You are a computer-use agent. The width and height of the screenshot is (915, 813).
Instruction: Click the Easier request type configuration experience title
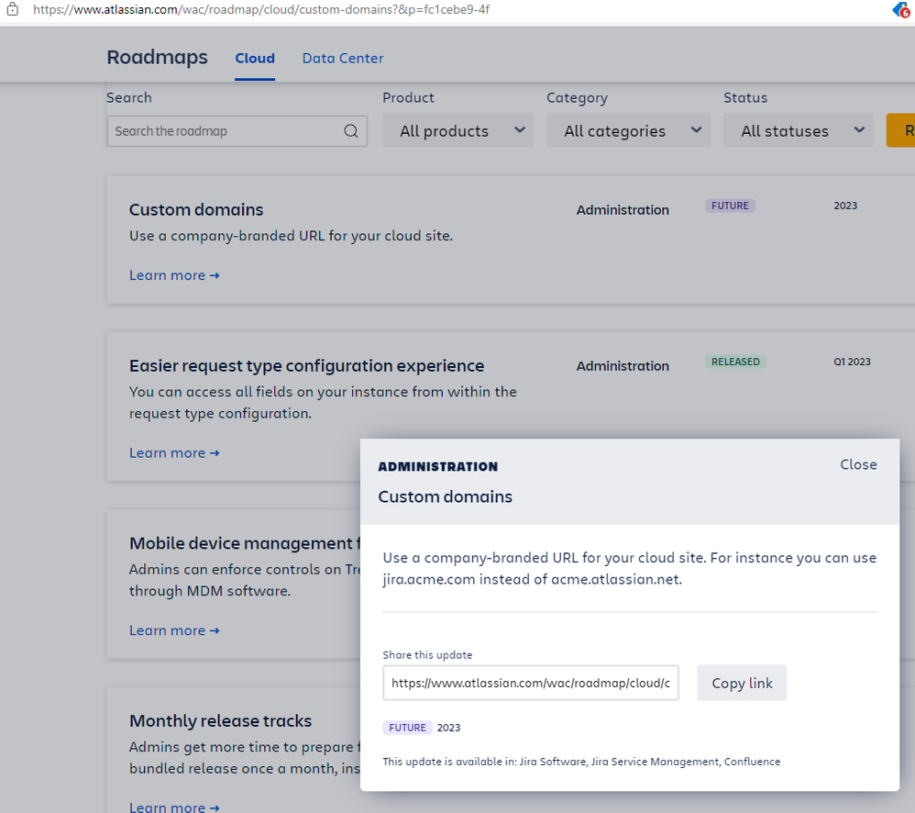tap(306, 365)
